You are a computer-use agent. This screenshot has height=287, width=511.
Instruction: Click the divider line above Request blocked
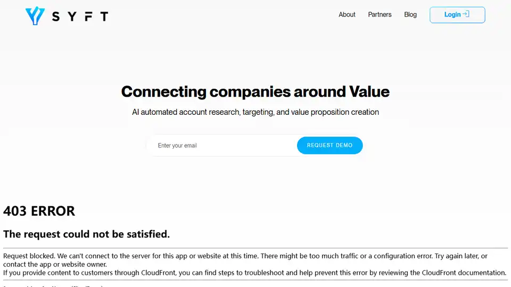tap(256, 248)
